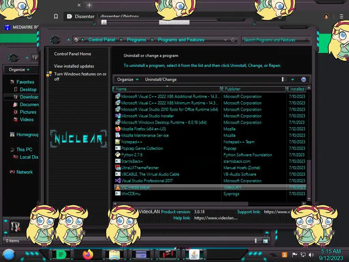The image size is (349, 262).
Task: Click the clock showing 5:15 AM
Action: 331,251
